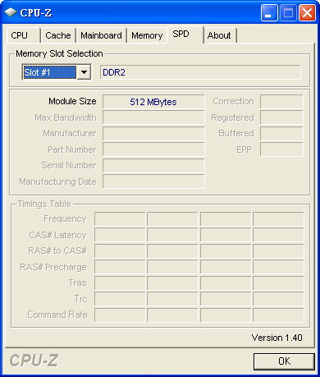Click the Part Number field
The width and height of the screenshot is (320, 377).
153,149
